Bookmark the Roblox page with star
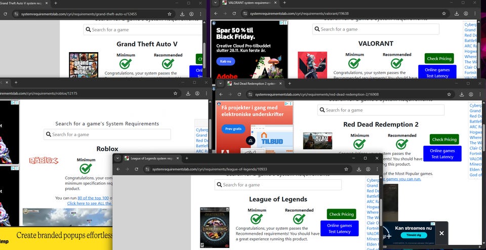Viewport: 486px width, 250px height. click(176, 93)
